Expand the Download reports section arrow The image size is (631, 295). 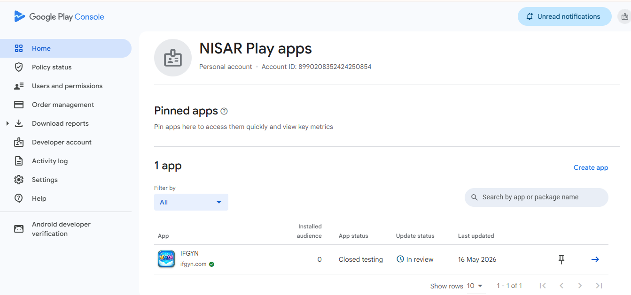[8, 123]
